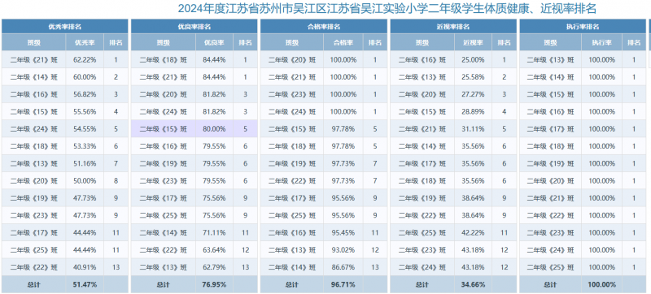Click the 54.55% 优秀率 value
Screen dimensions: 651x294
[85, 129]
